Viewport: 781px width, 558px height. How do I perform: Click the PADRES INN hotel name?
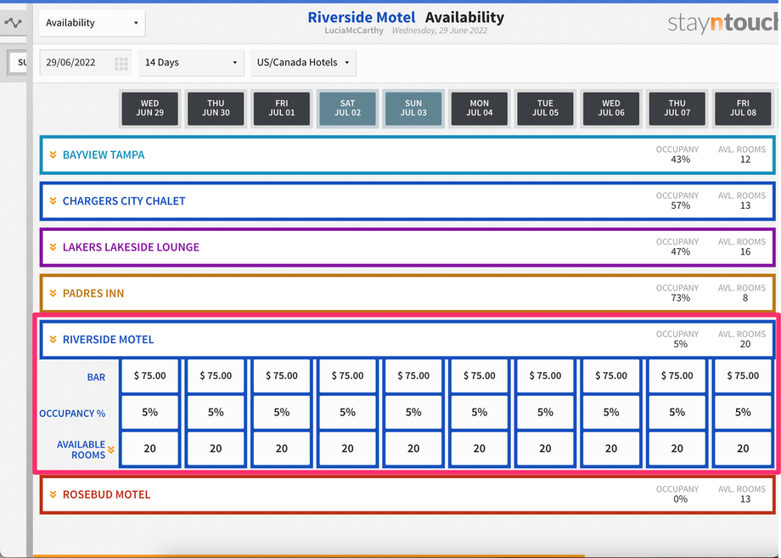(93, 294)
